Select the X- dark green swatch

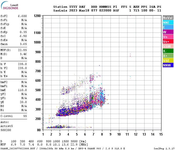pyautogui.click(x=168, y=51)
